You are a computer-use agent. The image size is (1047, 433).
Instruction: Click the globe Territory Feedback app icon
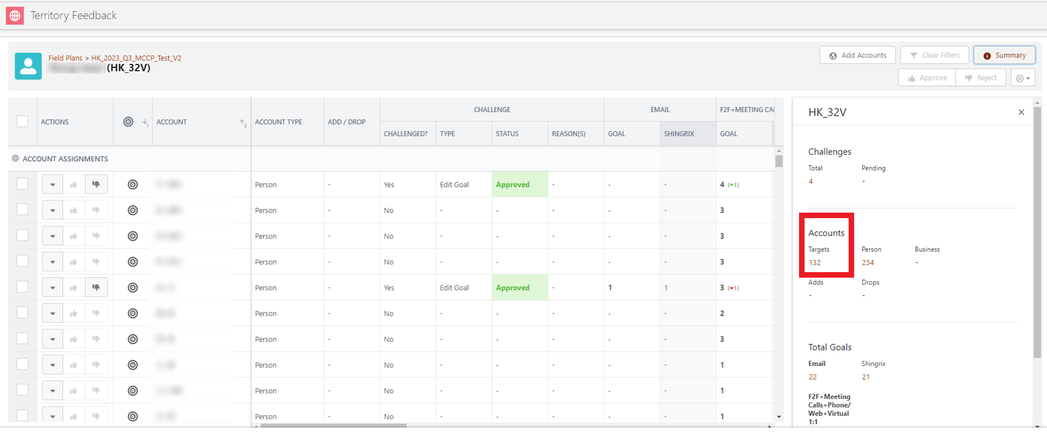tap(15, 15)
